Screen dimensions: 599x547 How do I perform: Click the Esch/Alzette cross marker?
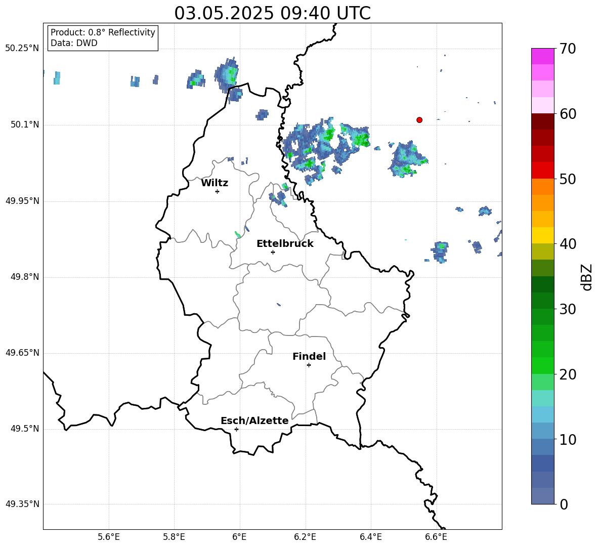236,429
